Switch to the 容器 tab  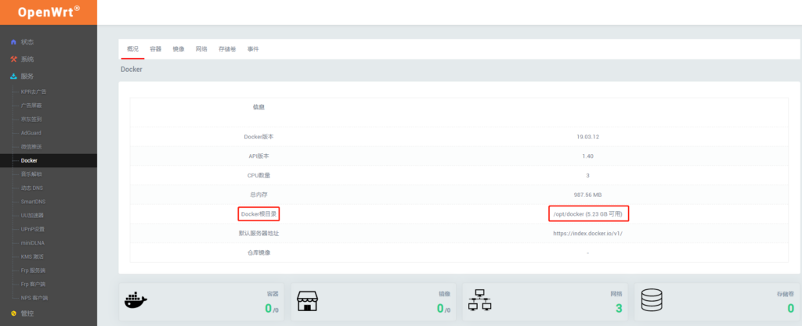point(156,49)
